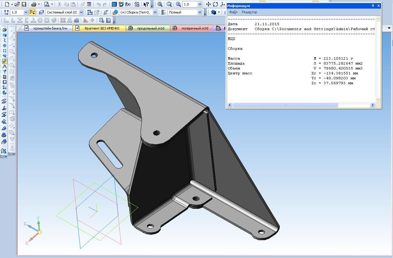Pin the Информация panel
Image resolution: width=393 pixels, height=258 pixels.
(373, 6)
